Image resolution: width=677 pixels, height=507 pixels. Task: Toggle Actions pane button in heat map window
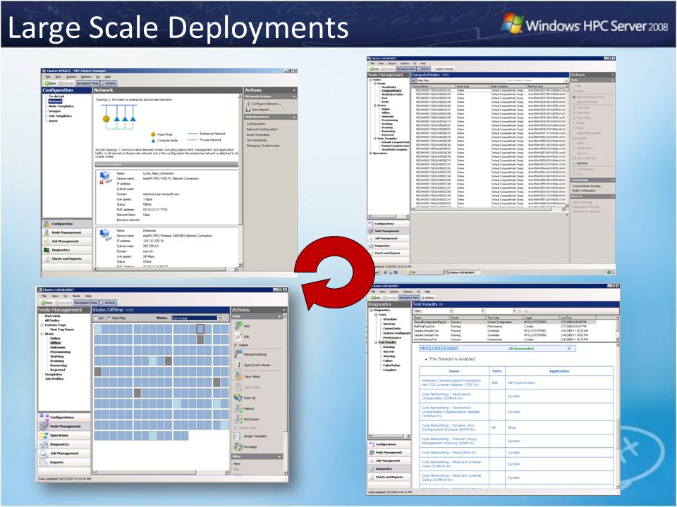109,303
